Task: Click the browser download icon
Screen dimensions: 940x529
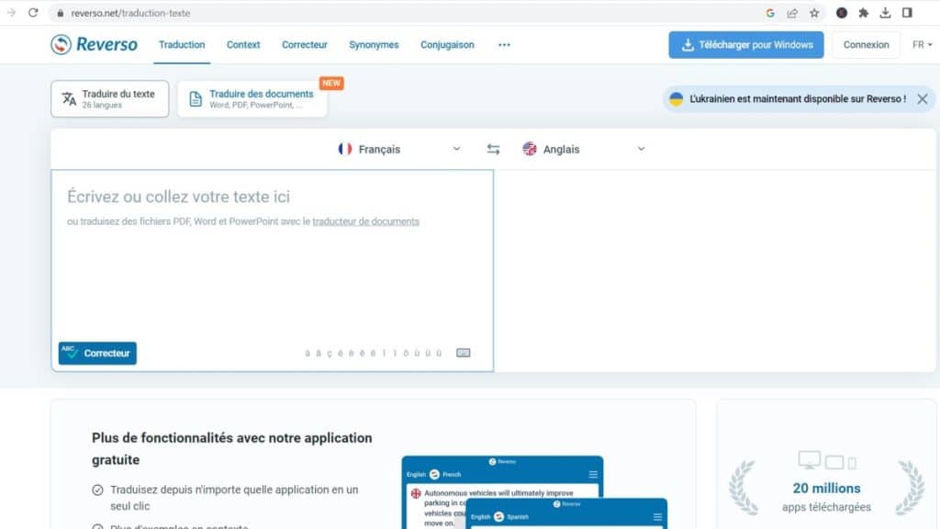Action: [x=885, y=13]
